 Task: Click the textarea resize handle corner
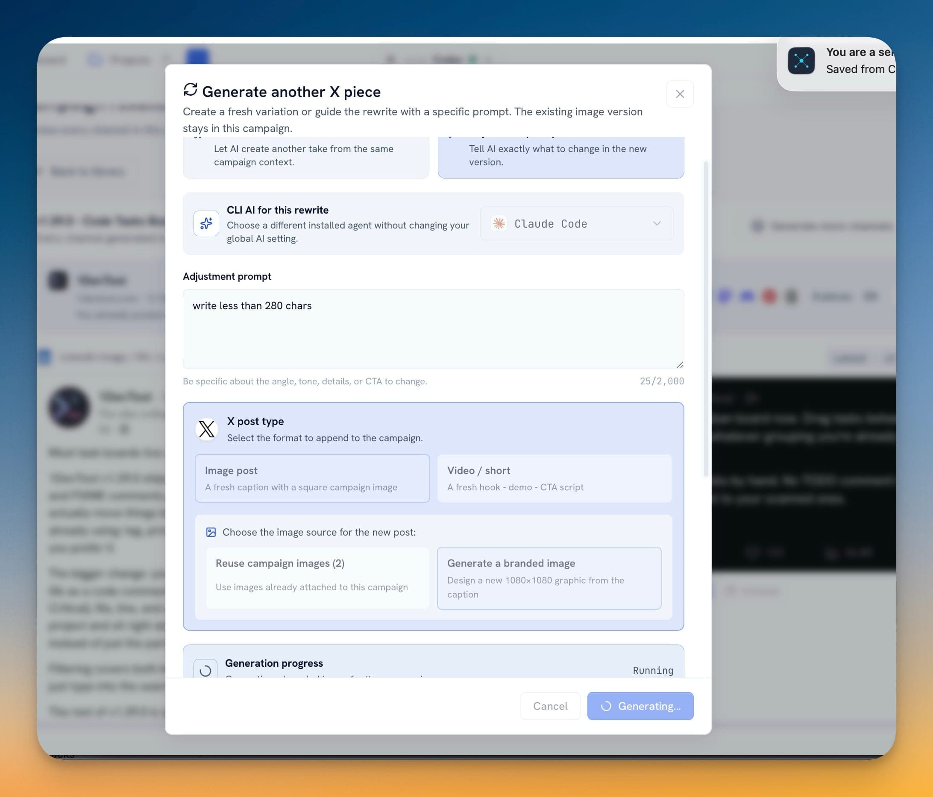tap(680, 364)
